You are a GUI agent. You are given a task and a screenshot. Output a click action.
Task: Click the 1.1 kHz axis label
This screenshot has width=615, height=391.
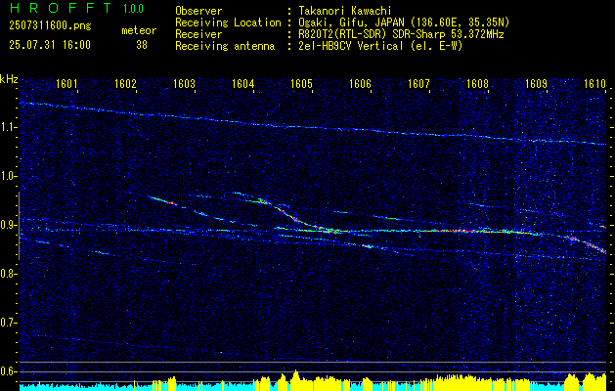(7, 127)
